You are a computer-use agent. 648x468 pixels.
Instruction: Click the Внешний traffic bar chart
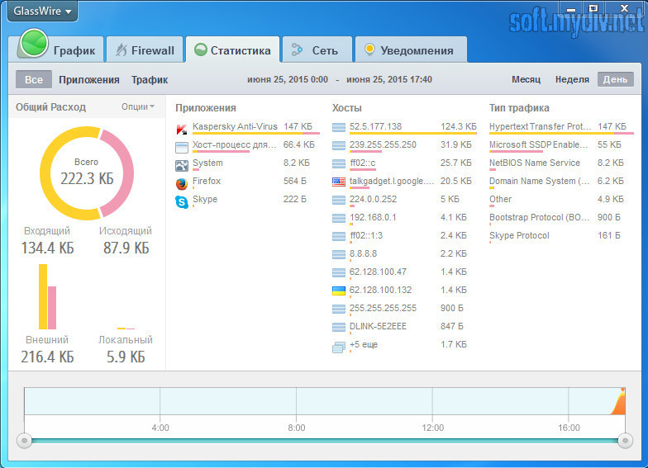click(48, 297)
